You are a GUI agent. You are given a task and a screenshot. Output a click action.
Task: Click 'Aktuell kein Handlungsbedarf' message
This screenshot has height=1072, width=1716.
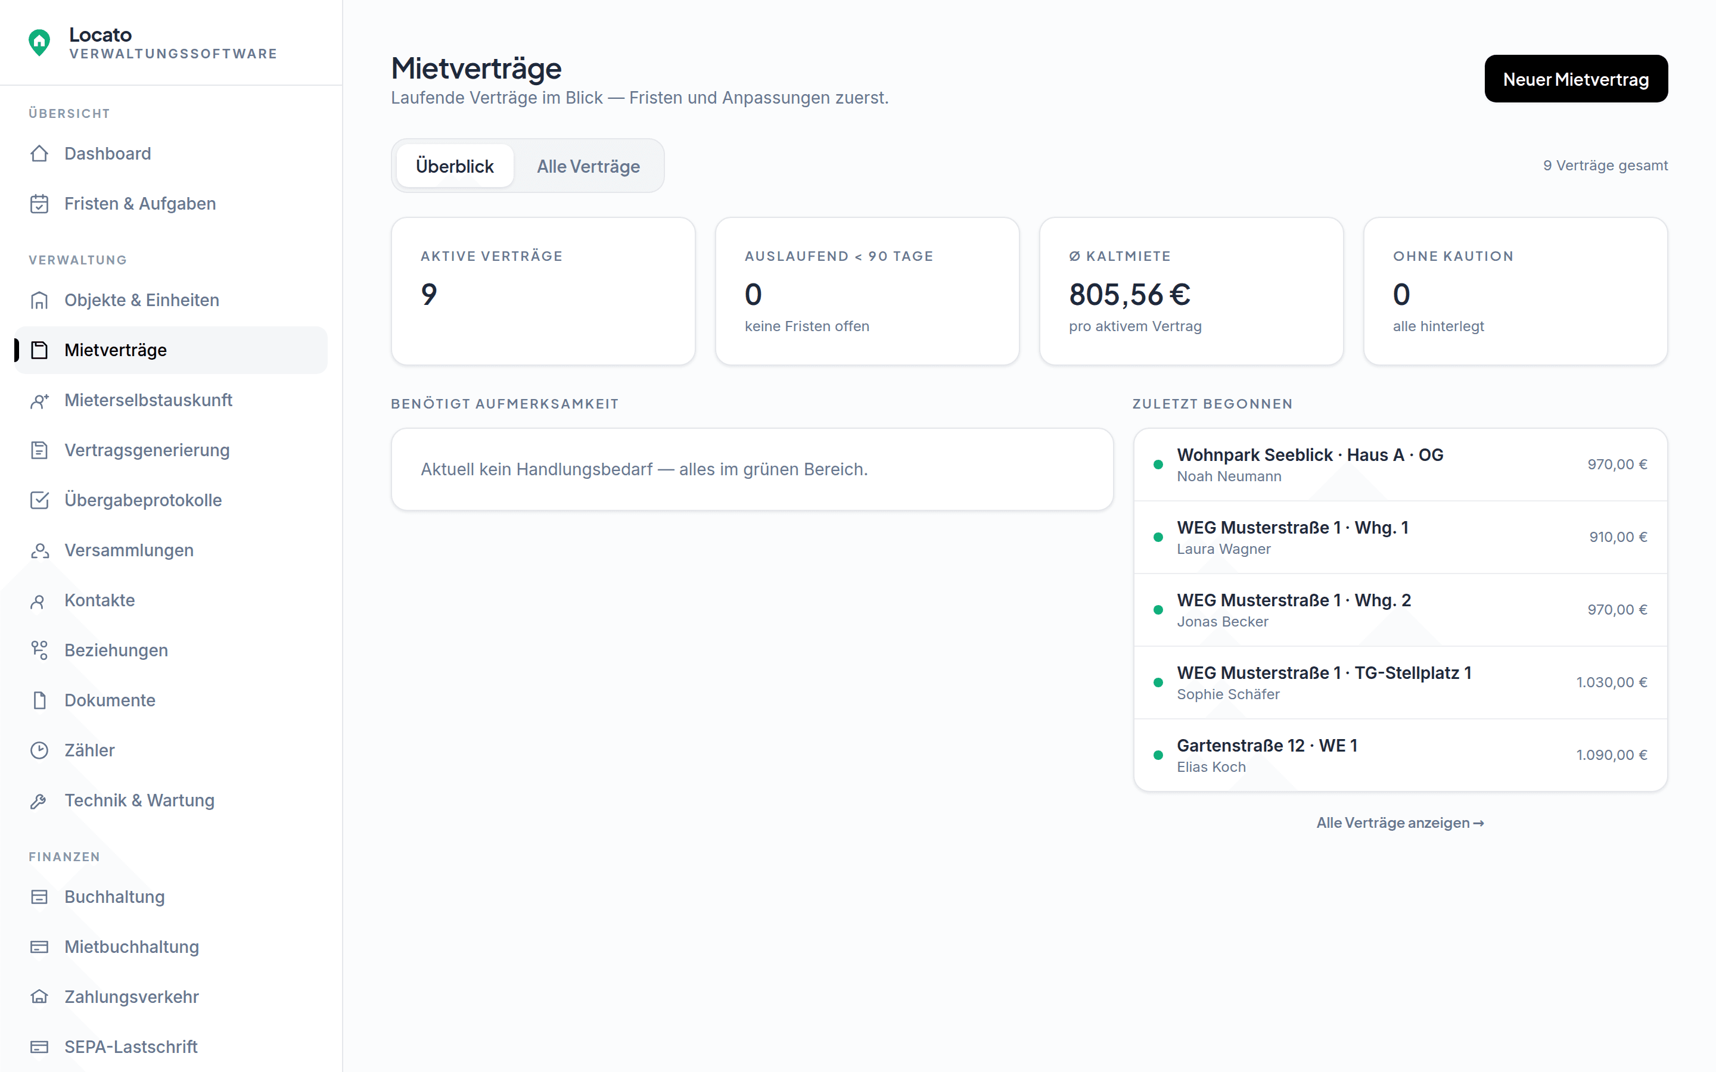644,469
